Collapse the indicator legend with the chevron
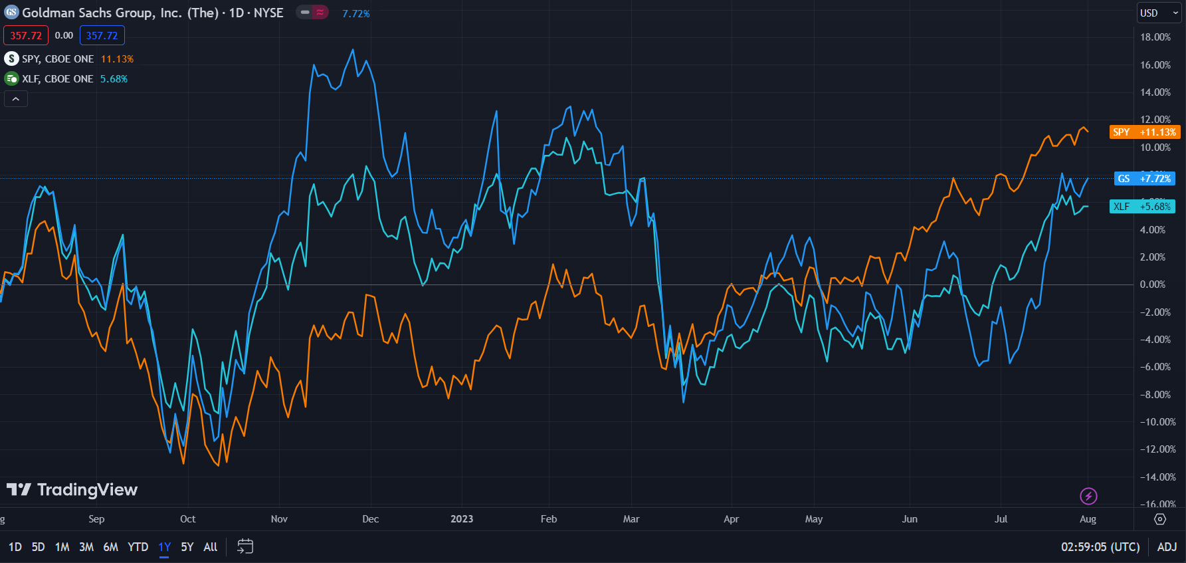Image resolution: width=1186 pixels, height=563 pixels. click(x=16, y=99)
